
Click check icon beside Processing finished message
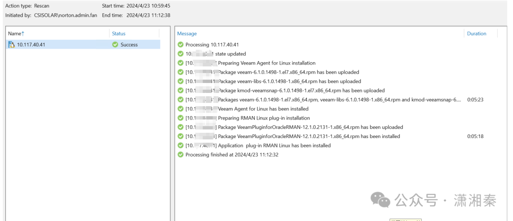tap(180, 155)
